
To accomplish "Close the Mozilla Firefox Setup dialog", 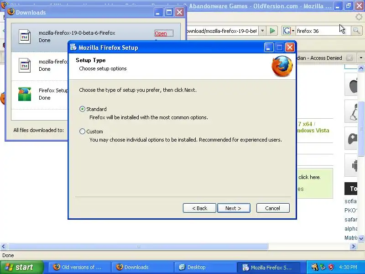I will [x=290, y=47].
